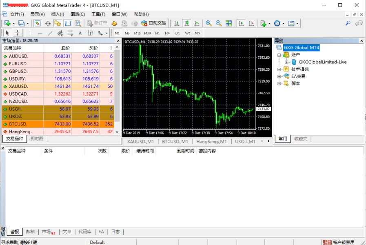This screenshot has height=245, width=366.
Task: Open the chart periods clock dropdown
Action: point(279,23)
